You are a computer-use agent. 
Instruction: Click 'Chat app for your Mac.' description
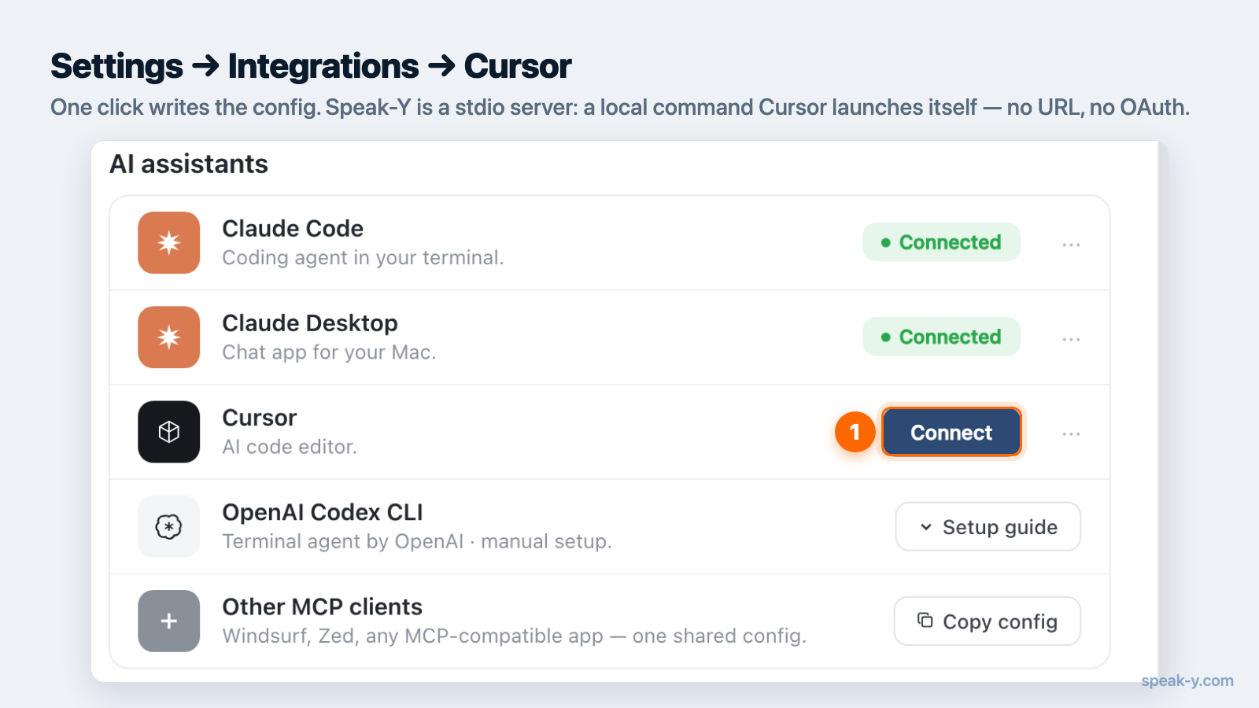pos(329,352)
